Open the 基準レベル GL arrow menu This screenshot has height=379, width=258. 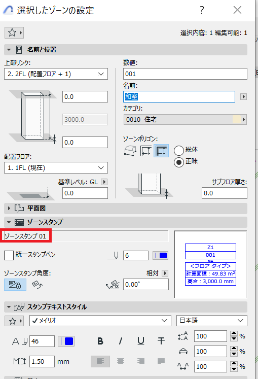[104, 182]
